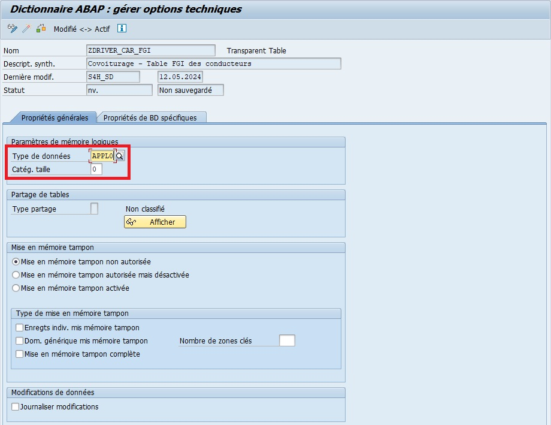The height and width of the screenshot is (425, 551).
Task: Check Enregts indiv. mis mémoire tampon
Action: click(20, 328)
